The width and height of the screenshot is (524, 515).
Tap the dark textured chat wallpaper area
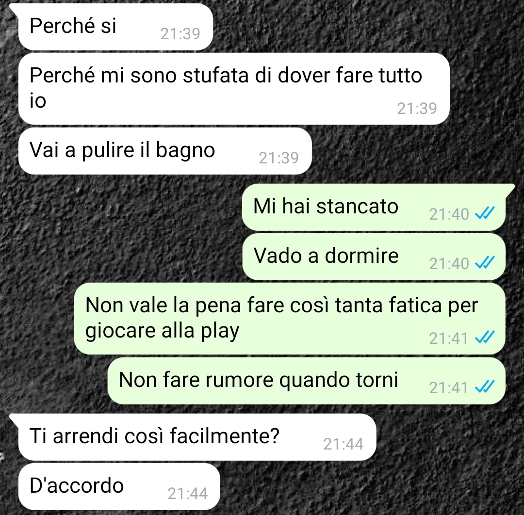click(134, 234)
